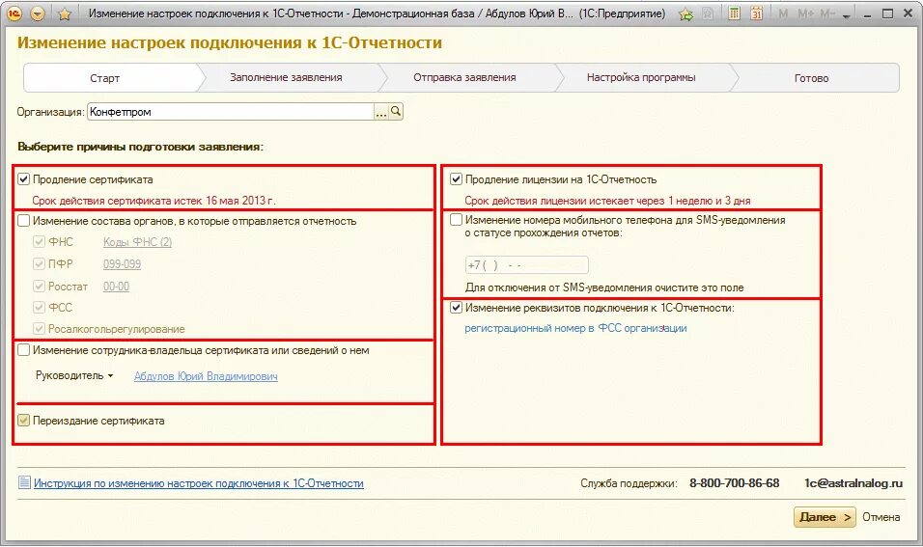Open the ПФР code 099-099 link

tap(122, 264)
